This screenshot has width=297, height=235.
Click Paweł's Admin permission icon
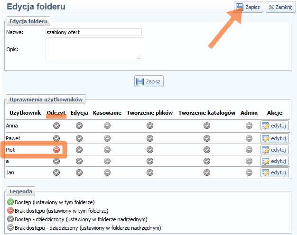249,138
